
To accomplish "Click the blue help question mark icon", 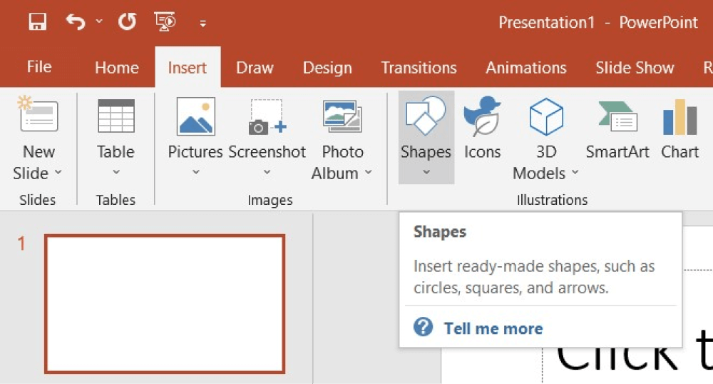I will 423,327.
